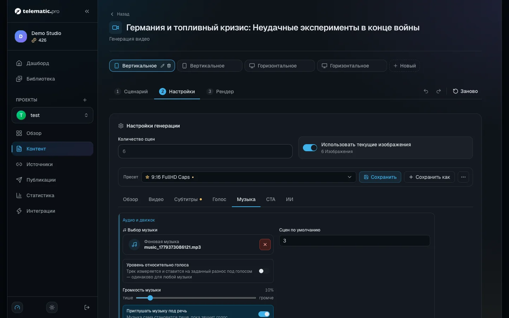Open the speedometer icon in the sidebar footer
Image resolution: width=509 pixels, height=318 pixels.
click(x=17, y=307)
